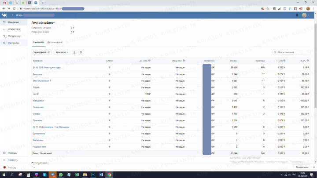Open the Помощь sidebar link
This screenshot has height=178, width=317.
pos(12,153)
